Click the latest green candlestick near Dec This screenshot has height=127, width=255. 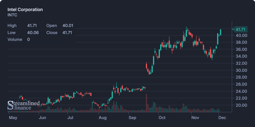click(221, 32)
